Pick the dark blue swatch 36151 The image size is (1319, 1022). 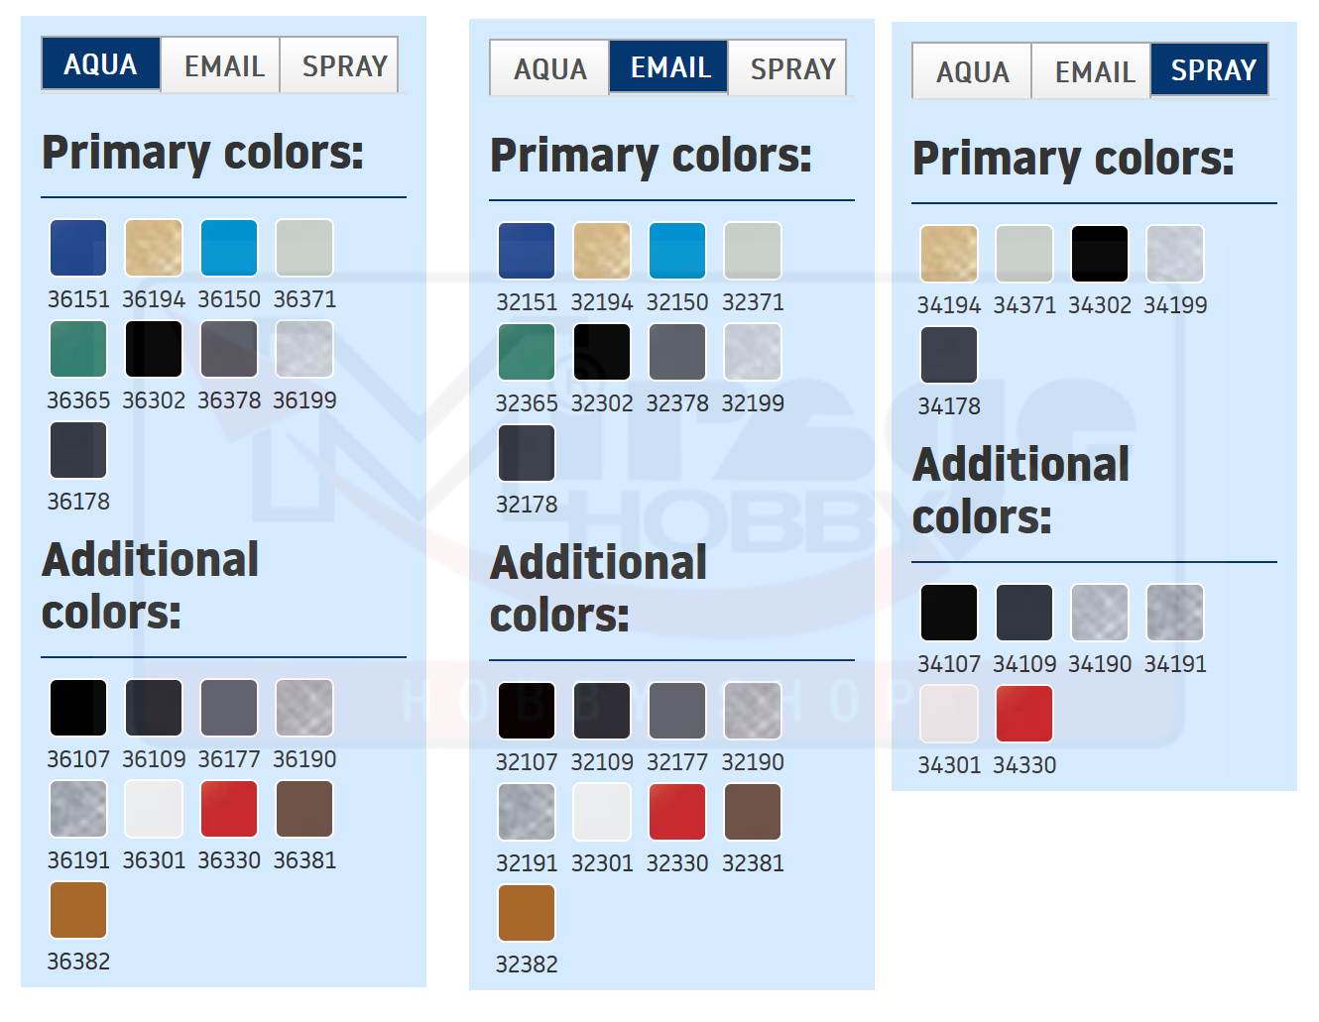pyautogui.click(x=78, y=248)
